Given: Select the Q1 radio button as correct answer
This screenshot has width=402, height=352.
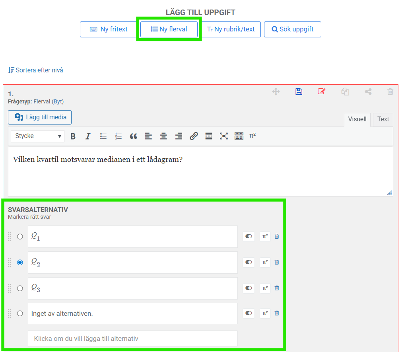Looking at the screenshot, I should coord(20,237).
